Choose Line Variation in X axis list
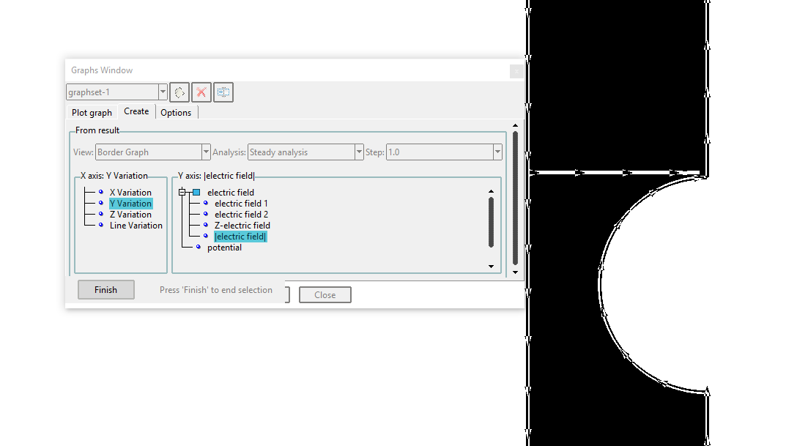 coord(136,226)
